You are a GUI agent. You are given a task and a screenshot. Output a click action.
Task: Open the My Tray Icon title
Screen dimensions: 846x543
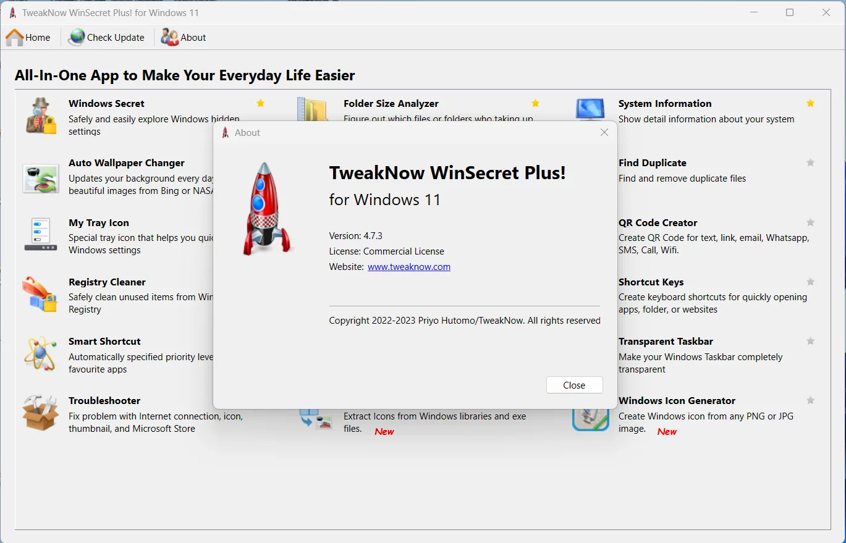click(x=99, y=223)
